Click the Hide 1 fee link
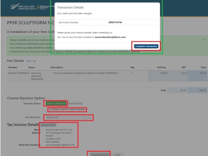208x156 pixels. pyautogui.click(x=31, y=61)
